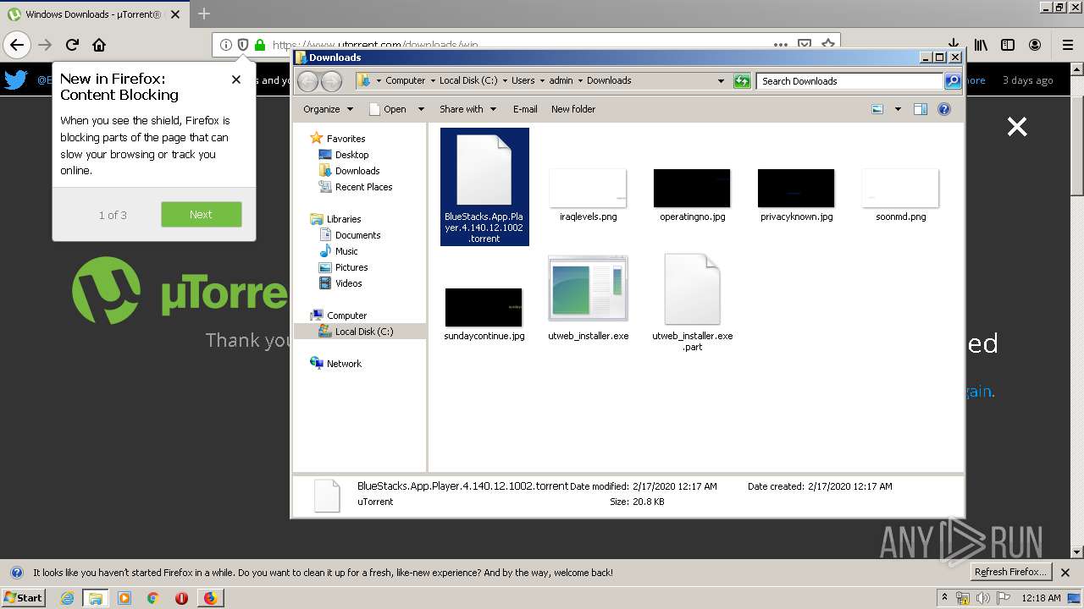This screenshot has height=609, width=1084.
Task: Select Local Disk (C:) in navigation pane
Action: tap(363, 332)
